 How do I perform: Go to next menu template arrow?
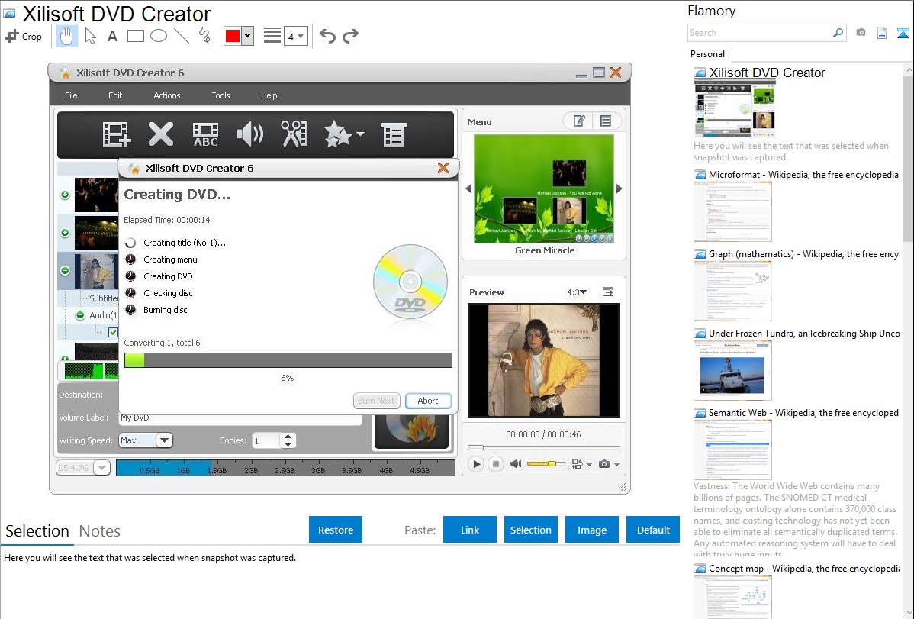coord(619,189)
